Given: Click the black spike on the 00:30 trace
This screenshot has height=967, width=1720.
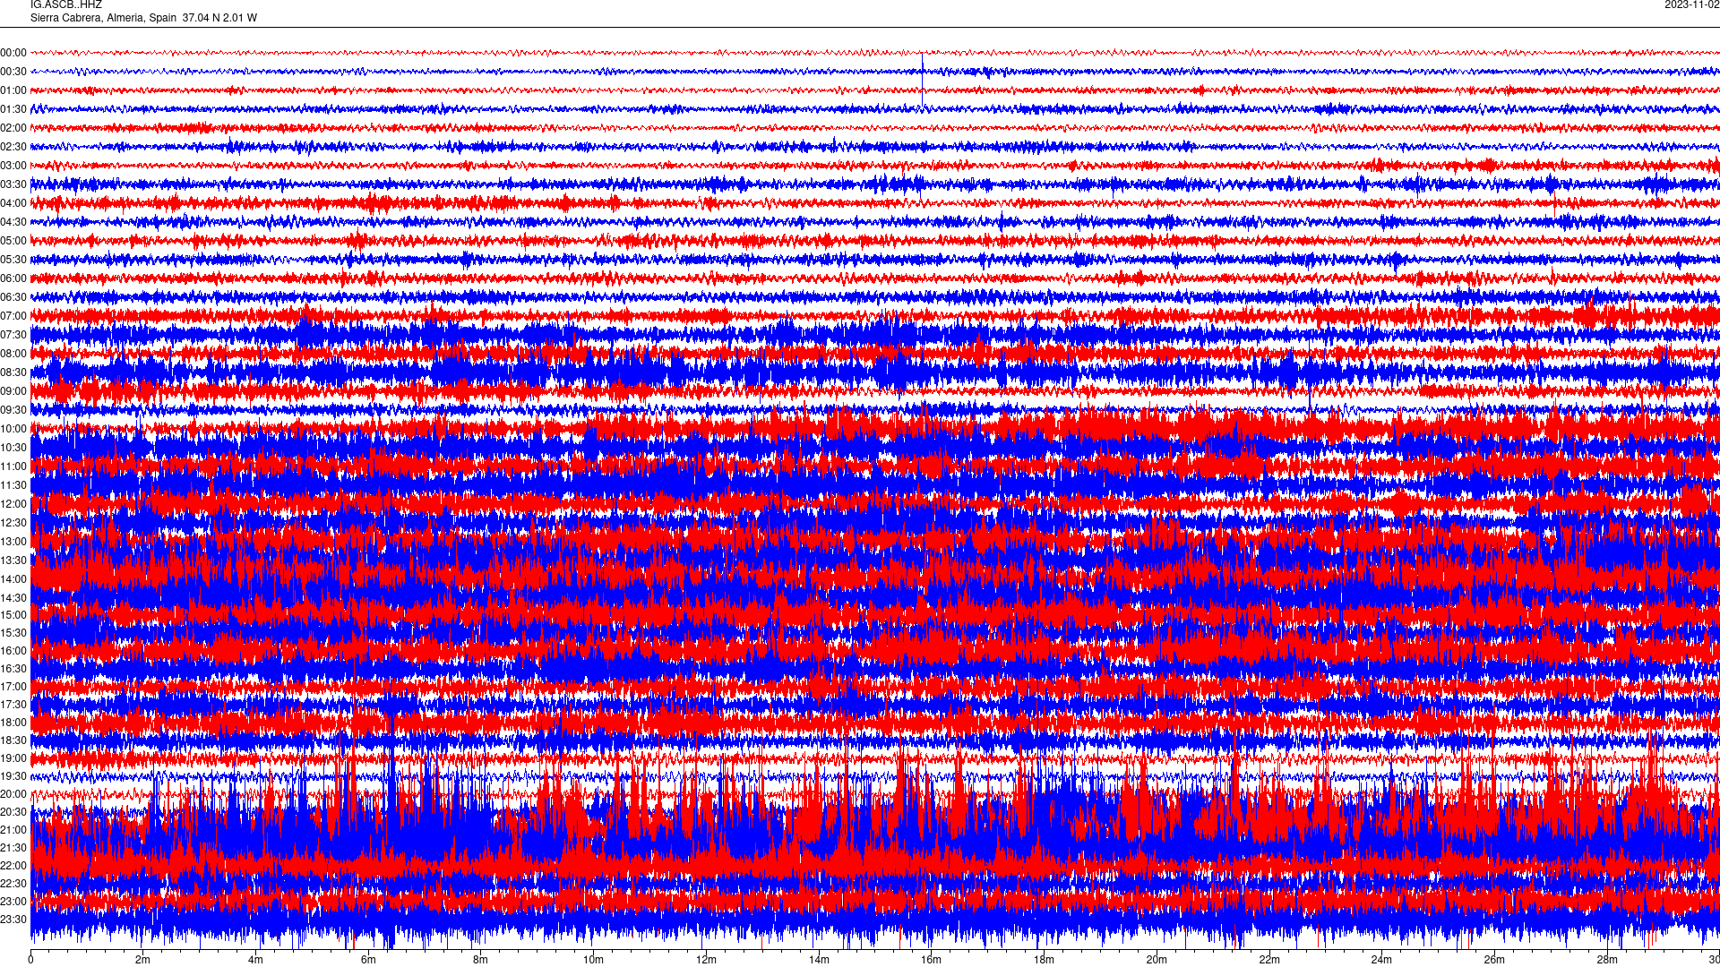Looking at the screenshot, I should pyautogui.click(x=922, y=79).
